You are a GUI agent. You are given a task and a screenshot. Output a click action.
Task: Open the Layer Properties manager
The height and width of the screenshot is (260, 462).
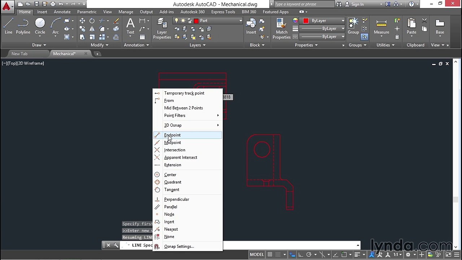162,29
